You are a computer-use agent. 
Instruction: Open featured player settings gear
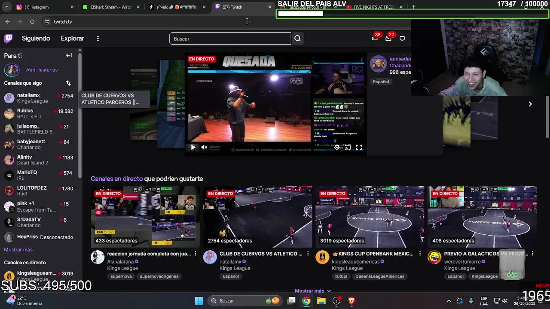337,147
